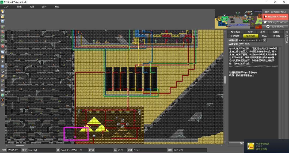Click the Copy selection icon
The width and height of the screenshot is (289, 153).
pos(2,52)
